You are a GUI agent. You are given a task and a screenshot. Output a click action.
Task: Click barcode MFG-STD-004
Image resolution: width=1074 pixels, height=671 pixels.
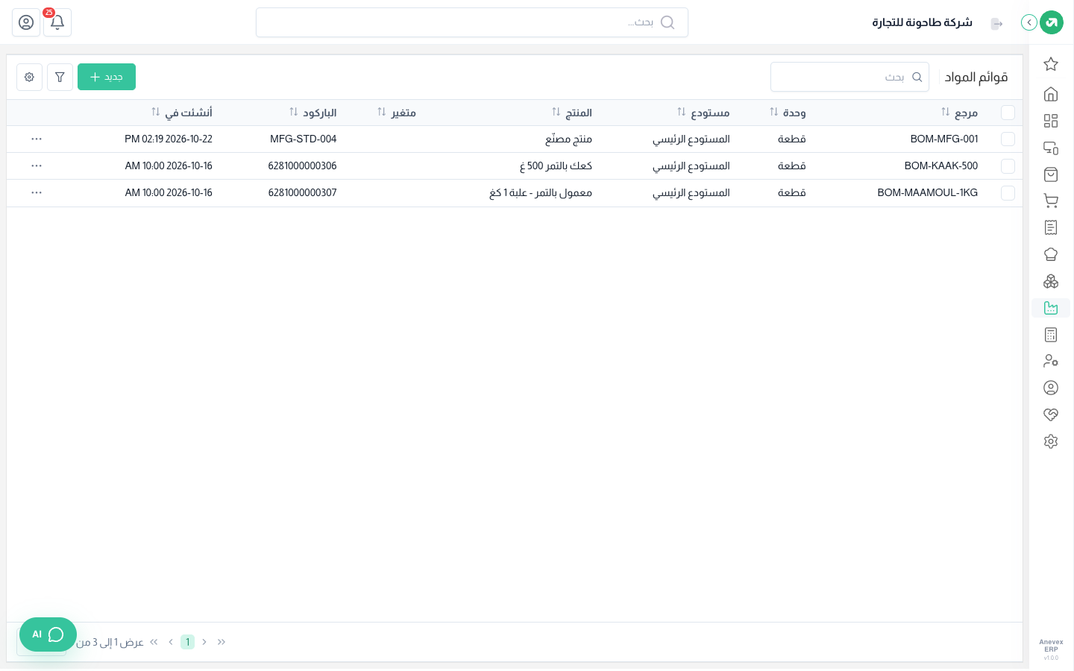(x=304, y=139)
